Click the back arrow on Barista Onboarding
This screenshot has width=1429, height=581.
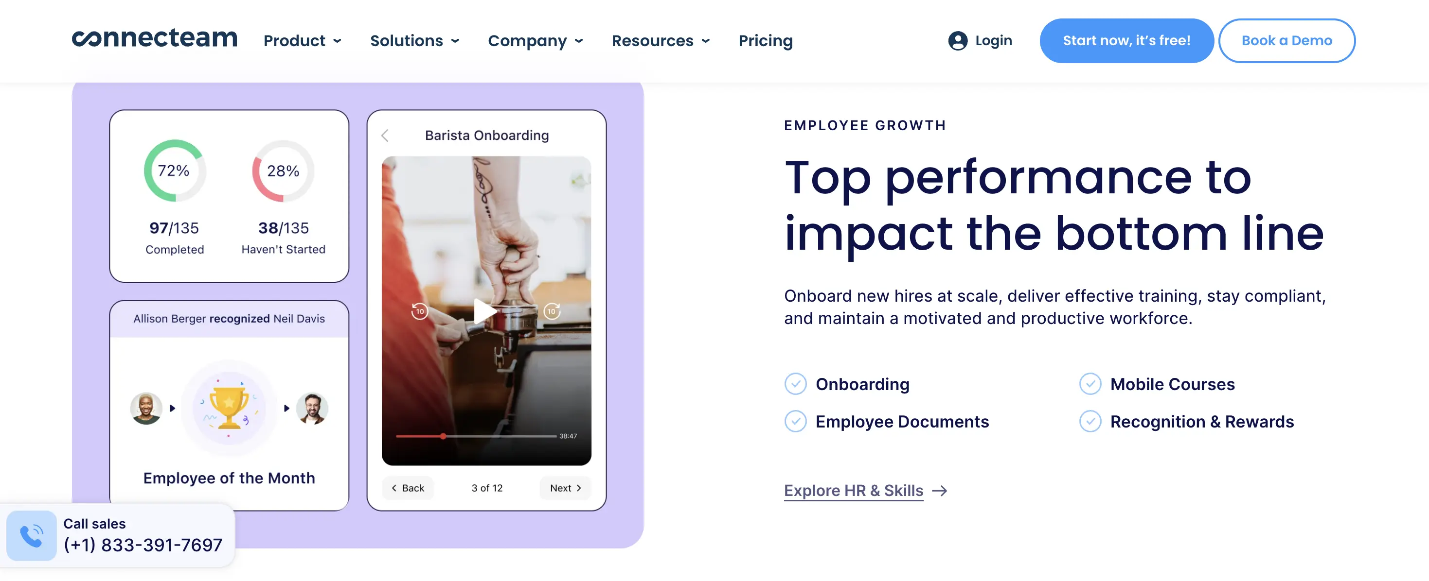click(x=386, y=135)
